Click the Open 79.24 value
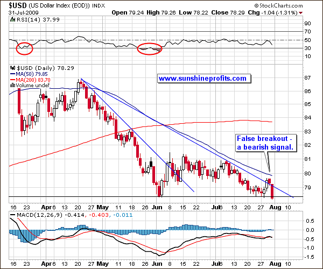This screenshot has height=269, width=323. click(128, 12)
